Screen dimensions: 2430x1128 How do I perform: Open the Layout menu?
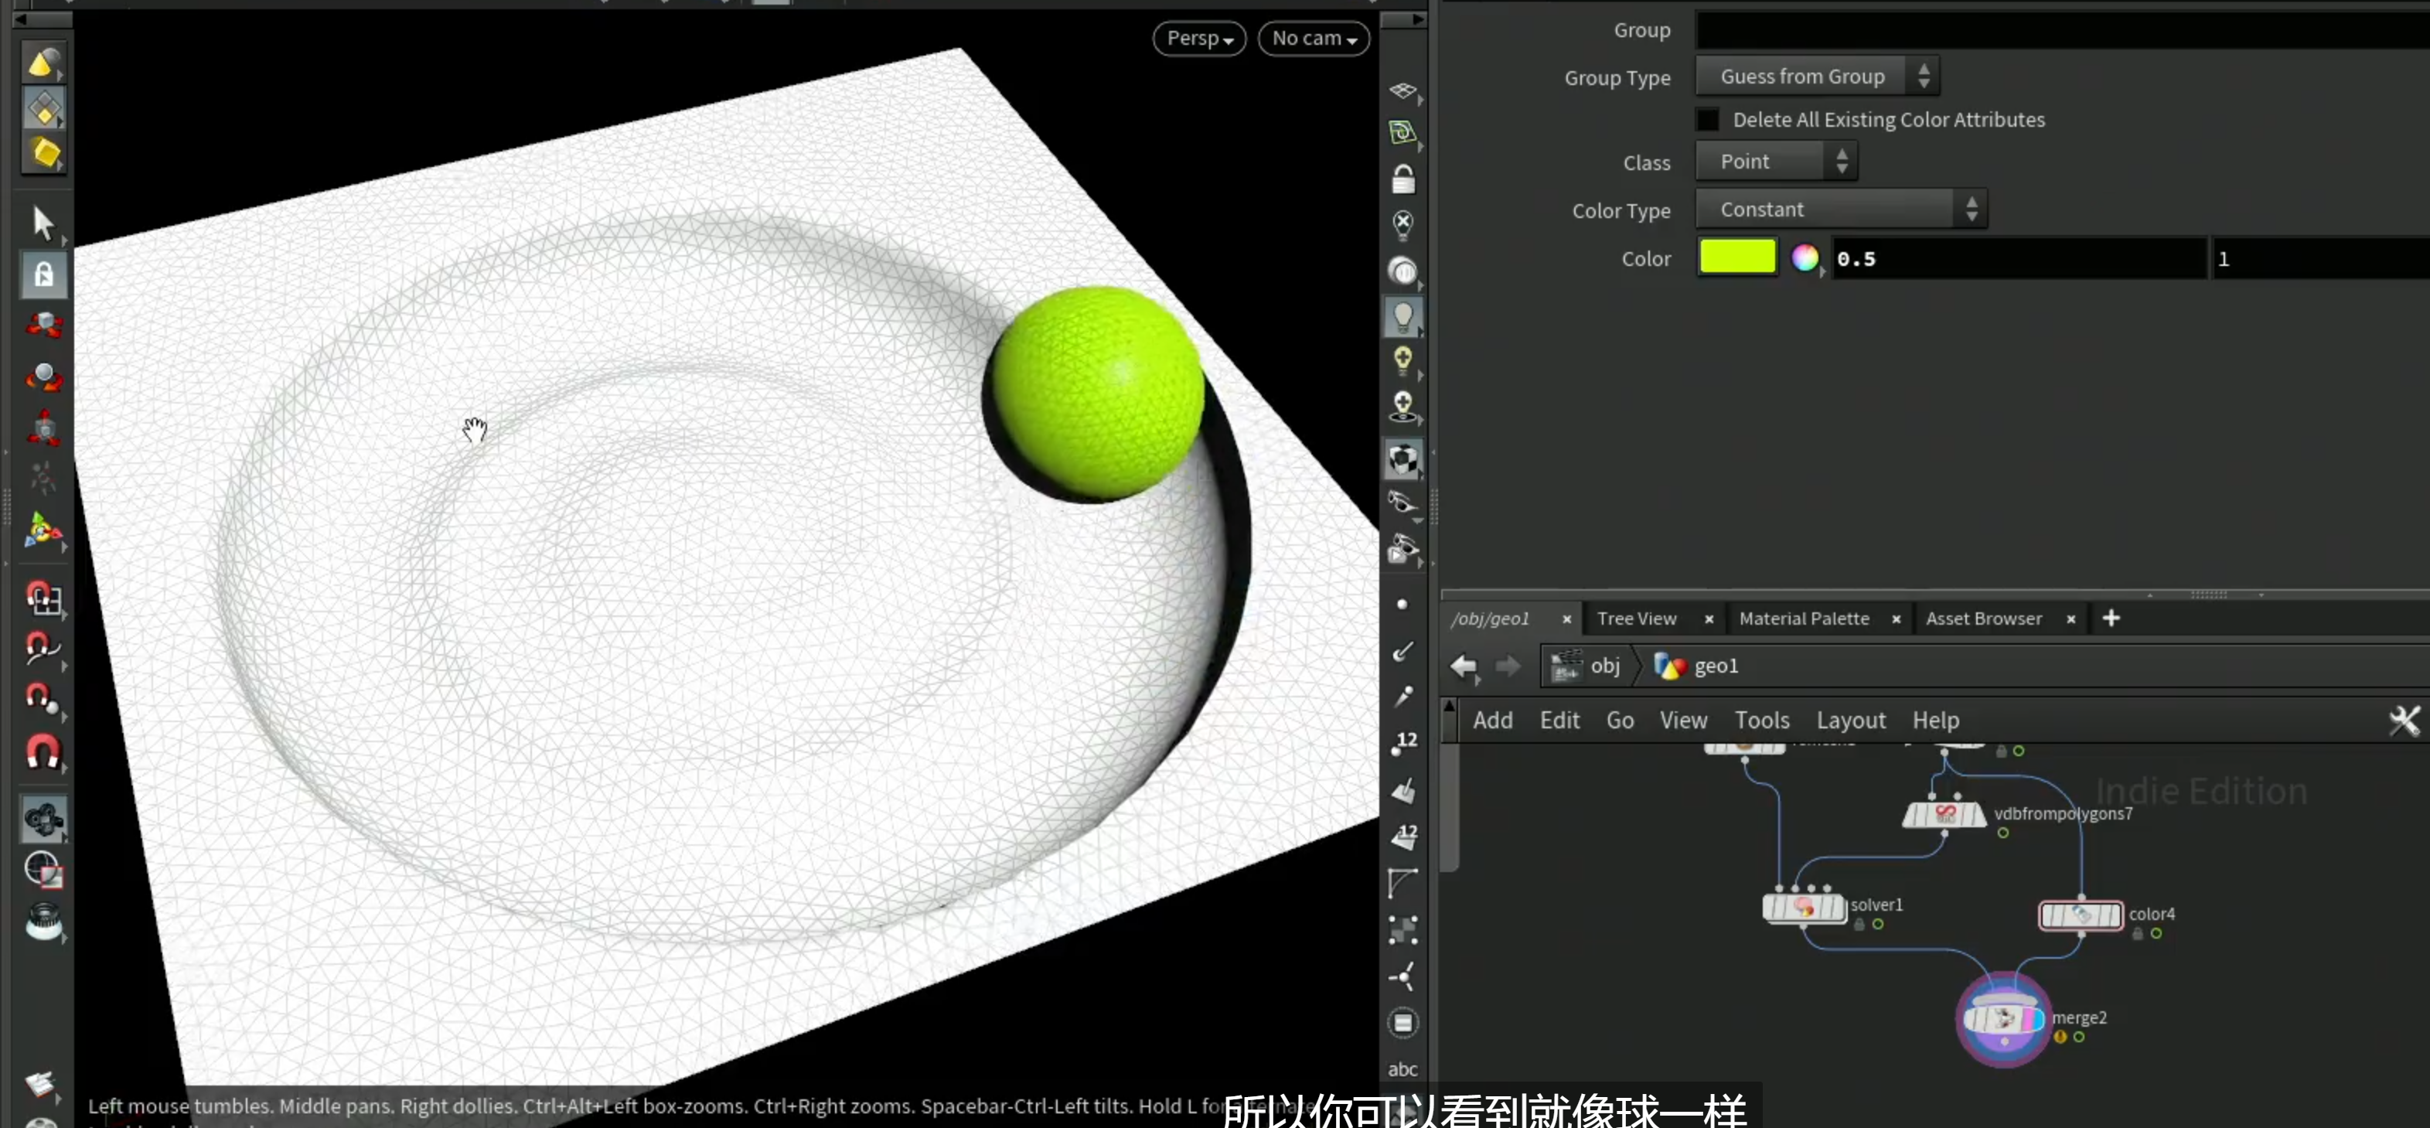[1851, 721]
